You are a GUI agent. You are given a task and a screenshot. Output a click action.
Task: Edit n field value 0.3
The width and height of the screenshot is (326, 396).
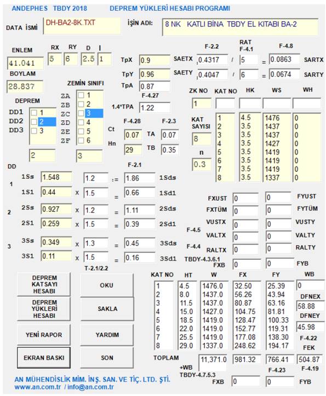click(201, 165)
